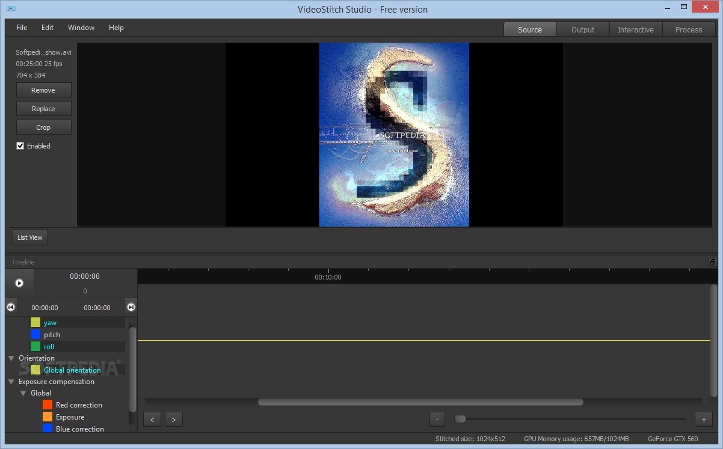Viewport: 723px width, 449px height.
Task: Select the Red correction item
Action: click(79, 405)
